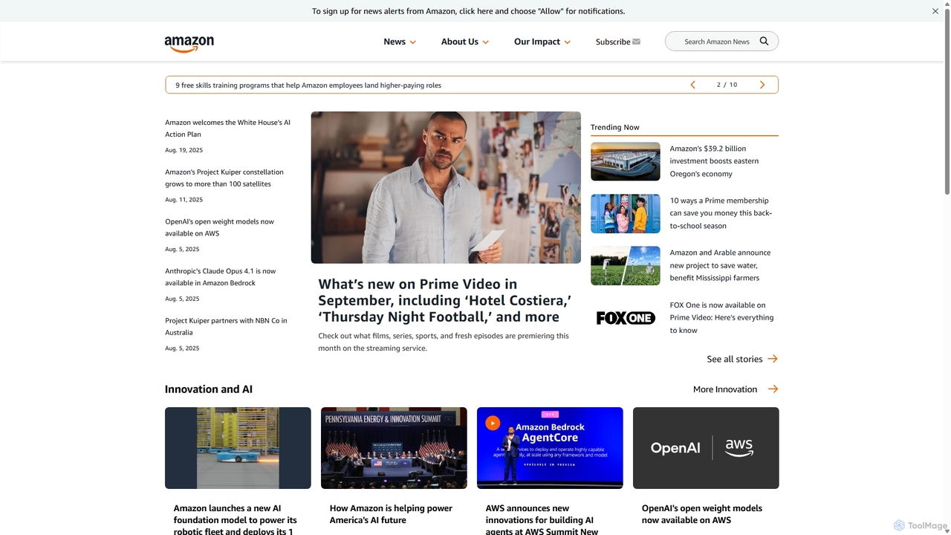Open the OpenAI AWS card image
The width and height of the screenshot is (951, 535).
coord(706,448)
